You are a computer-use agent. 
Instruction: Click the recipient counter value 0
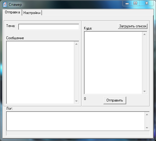pyautogui.click(x=85, y=99)
